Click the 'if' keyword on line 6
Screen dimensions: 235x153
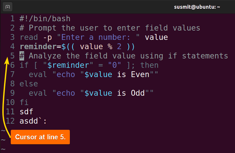click(24, 65)
